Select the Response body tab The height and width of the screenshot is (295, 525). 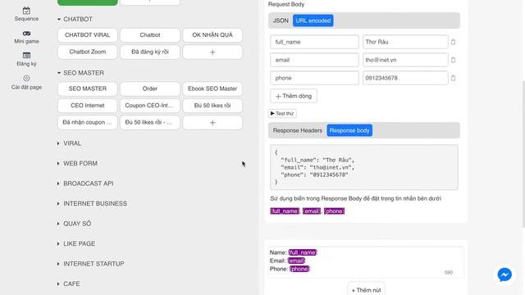pos(349,130)
